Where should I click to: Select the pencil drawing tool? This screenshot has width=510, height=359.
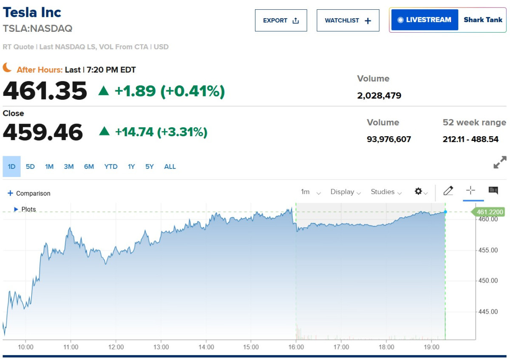(x=448, y=191)
